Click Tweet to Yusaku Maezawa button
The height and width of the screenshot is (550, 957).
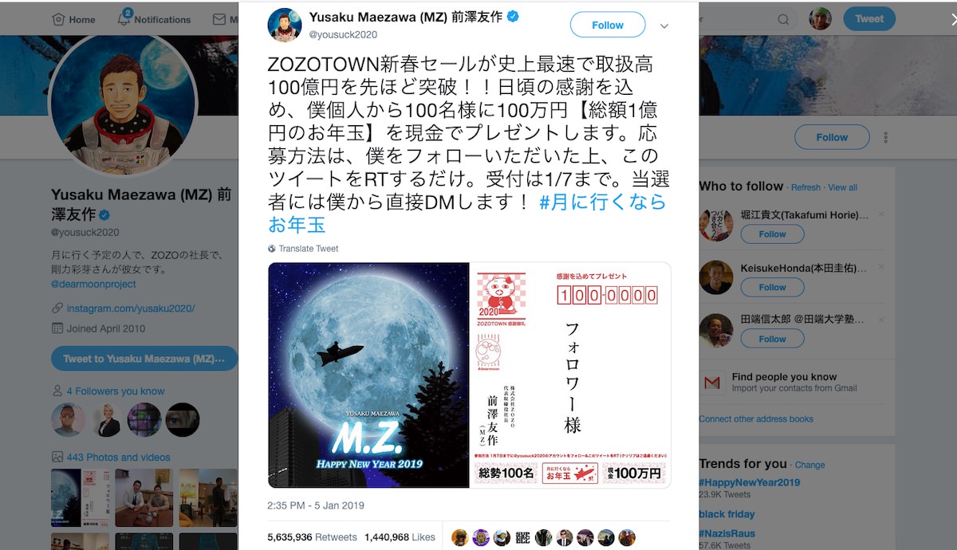click(144, 359)
